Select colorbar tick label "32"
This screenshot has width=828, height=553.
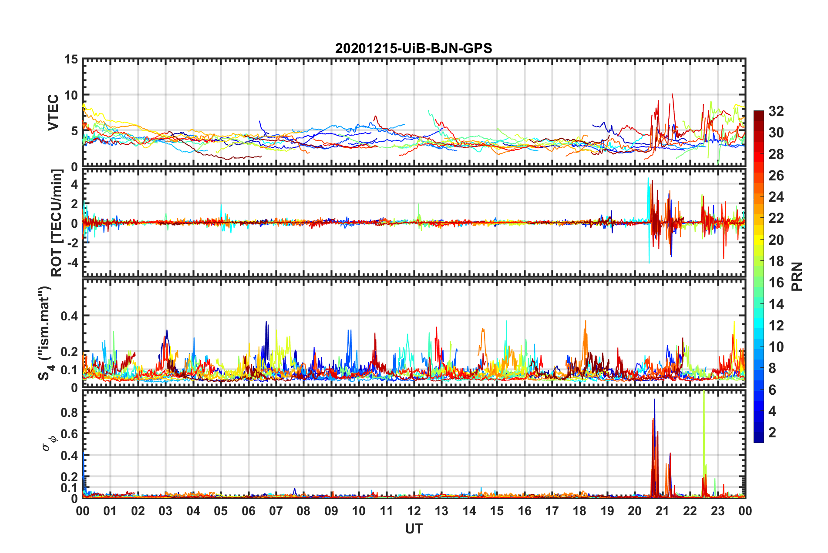[x=776, y=111]
